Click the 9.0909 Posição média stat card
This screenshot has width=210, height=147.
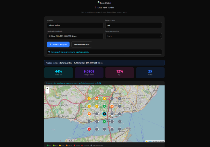tap(89, 73)
